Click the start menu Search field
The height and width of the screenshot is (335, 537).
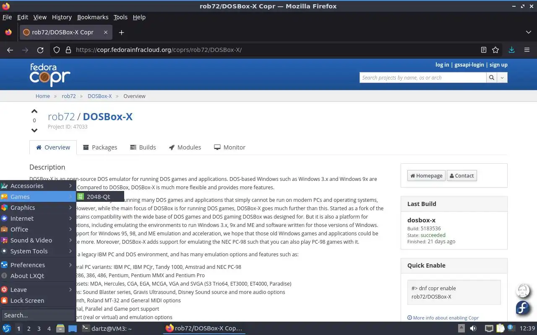(x=38, y=315)
